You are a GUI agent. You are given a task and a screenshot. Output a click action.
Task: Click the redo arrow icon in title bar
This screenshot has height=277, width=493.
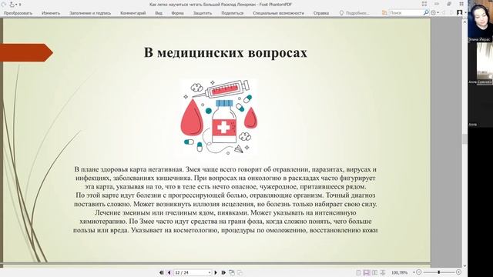(x=4, y=5)
